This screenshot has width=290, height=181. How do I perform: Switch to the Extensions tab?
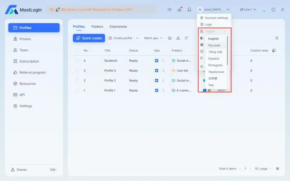point(118,26)
